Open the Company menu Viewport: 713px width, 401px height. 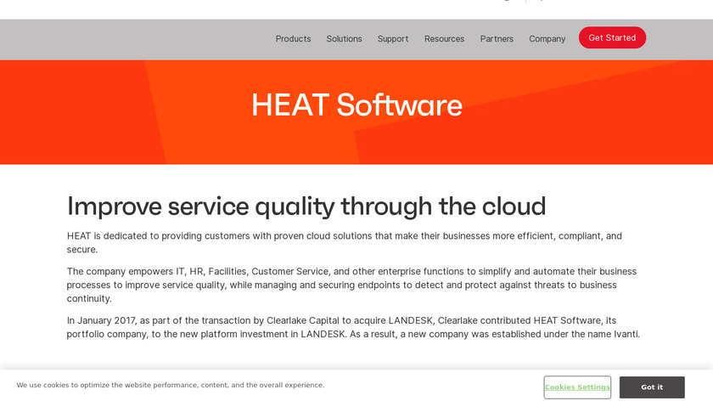[547, 39]
